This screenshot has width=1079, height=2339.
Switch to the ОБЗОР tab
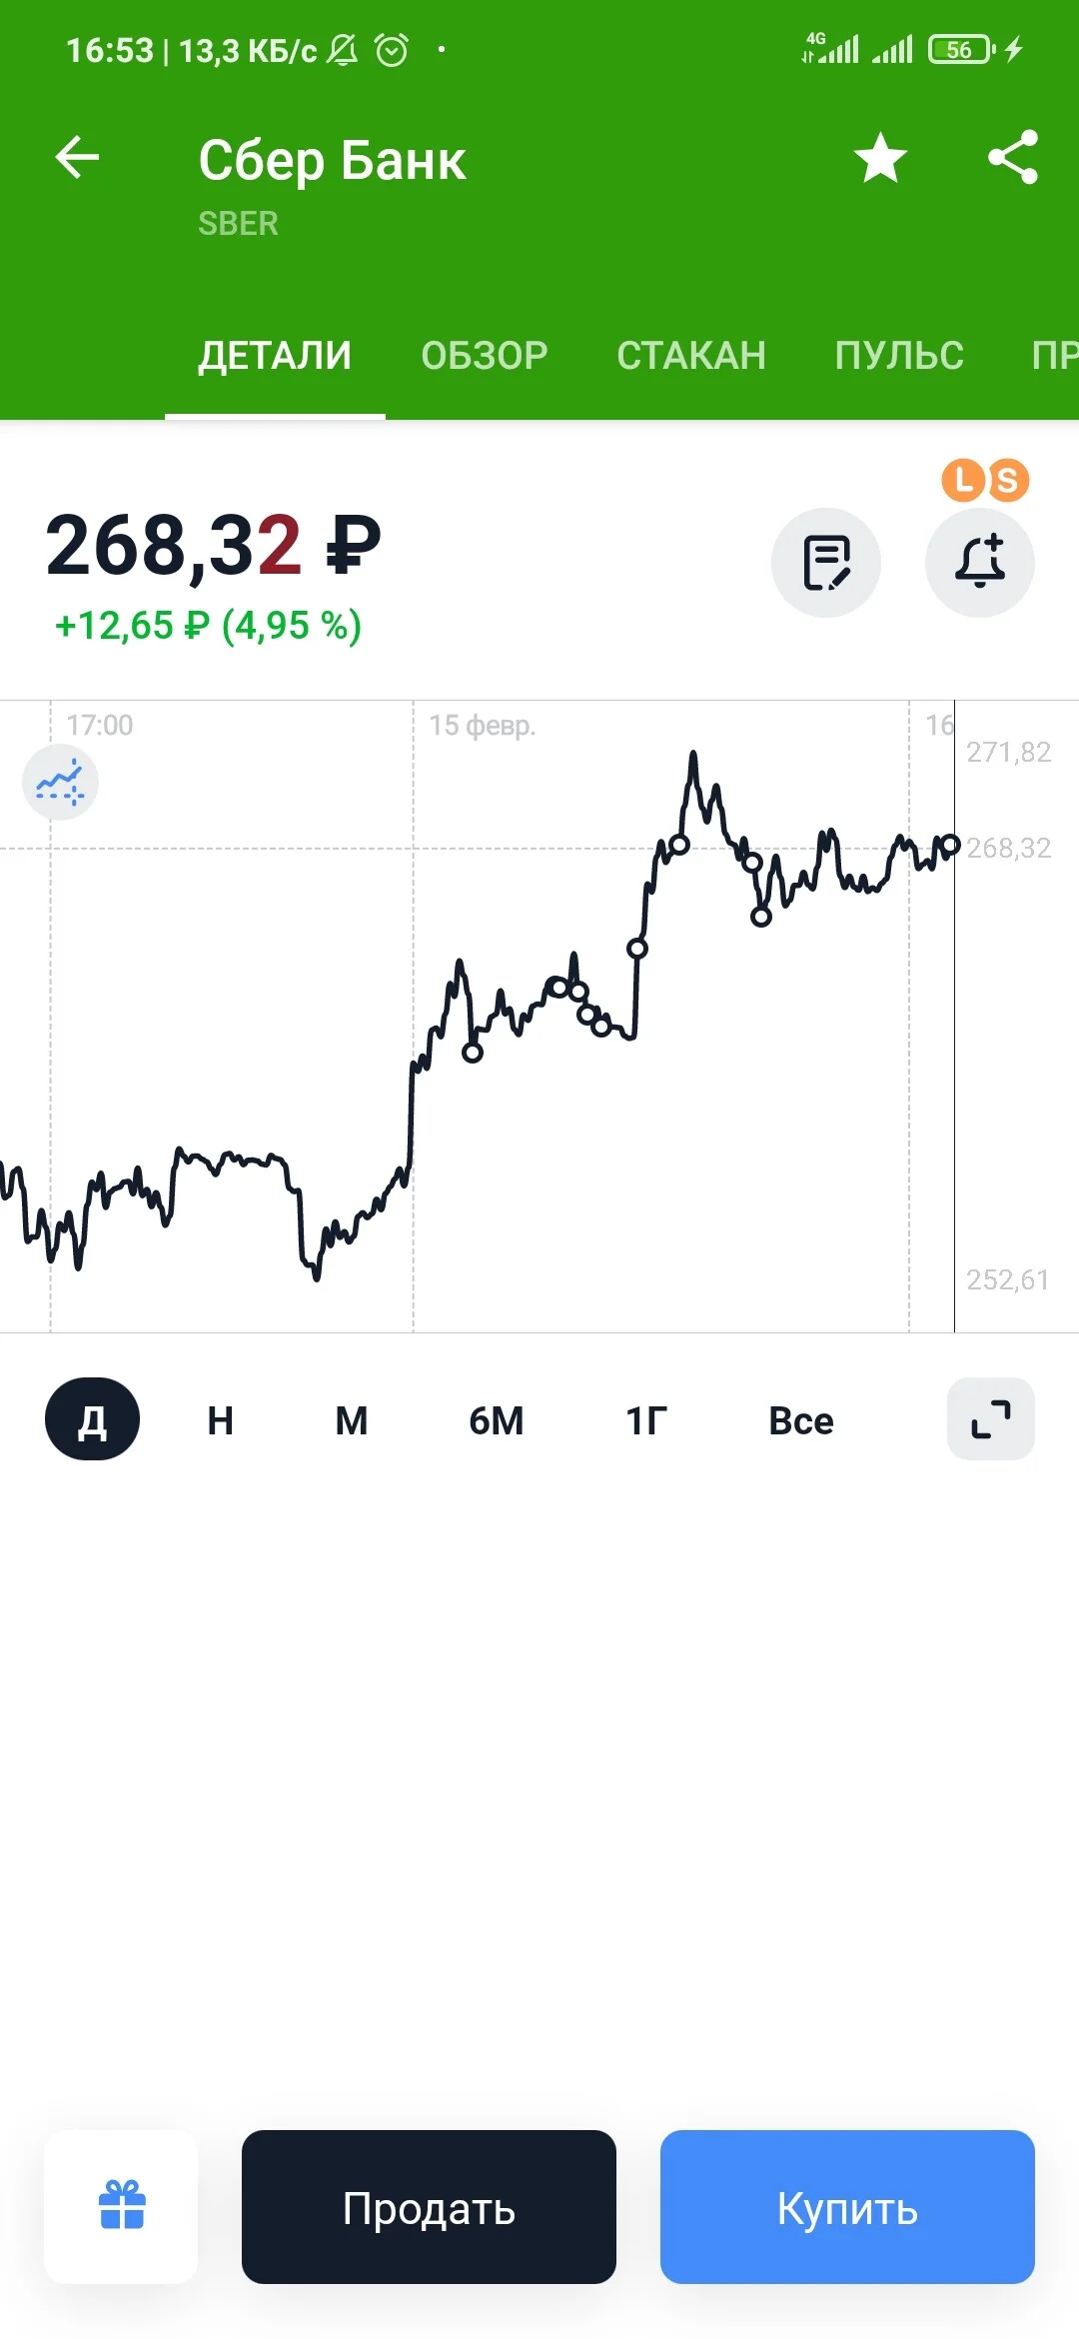point(485,356)
